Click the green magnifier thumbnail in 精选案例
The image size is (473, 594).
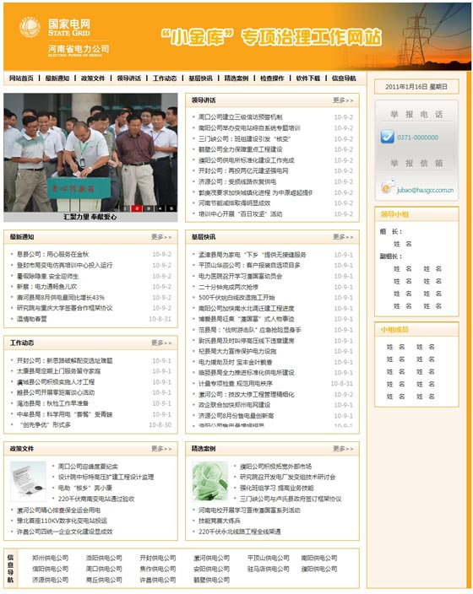coord(209,481)
